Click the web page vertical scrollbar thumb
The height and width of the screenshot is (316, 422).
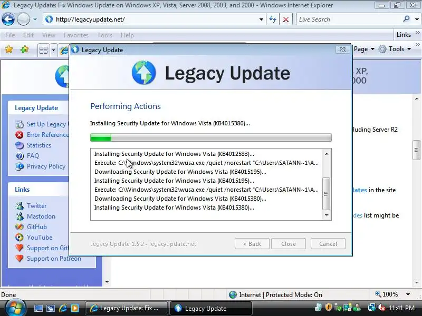tap(416, 150)
